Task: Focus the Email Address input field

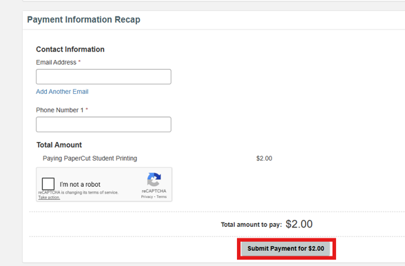Action: pyautogui.click(x=103, y=76)
